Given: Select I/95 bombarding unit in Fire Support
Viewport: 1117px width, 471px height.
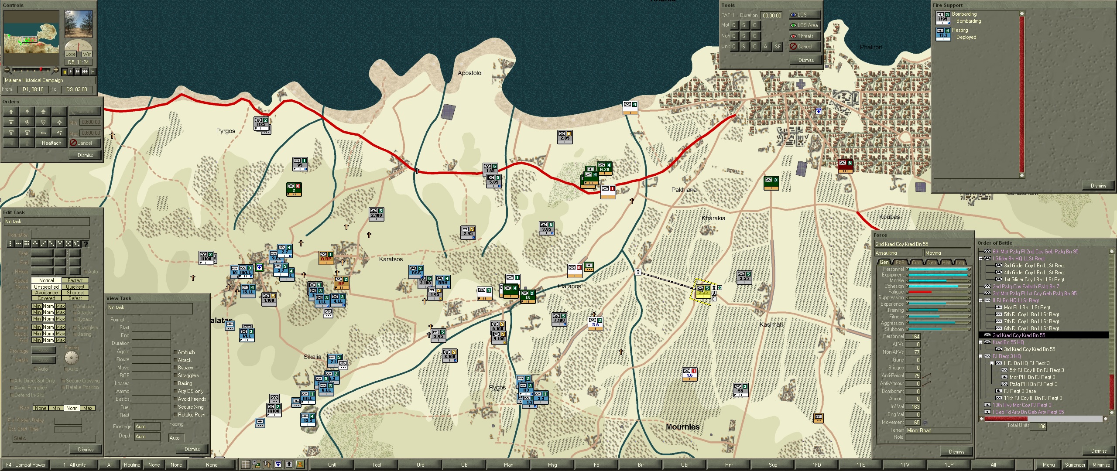Looking at the screenshot, I should (943, 18).
